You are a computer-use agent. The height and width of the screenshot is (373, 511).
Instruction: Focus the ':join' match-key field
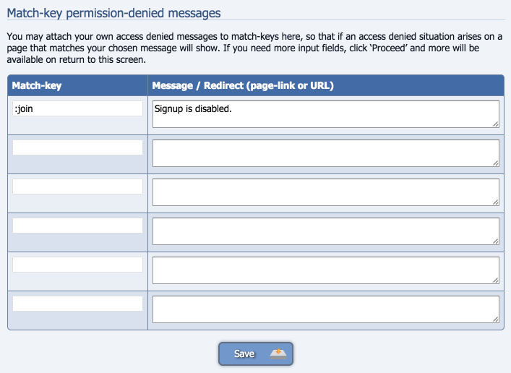[x=77, y=108]
